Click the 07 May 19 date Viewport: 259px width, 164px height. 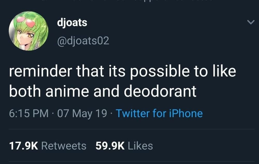(82, 114)
